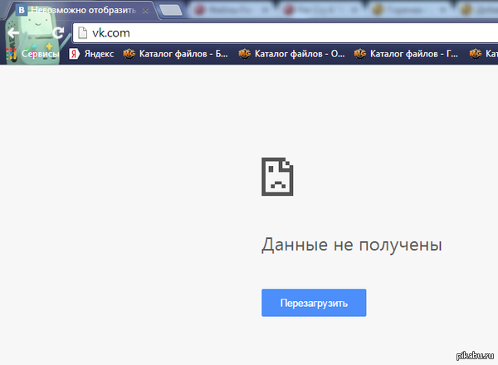
Task: Click the cut-off bookmark icon at far right
Action: 476,53
